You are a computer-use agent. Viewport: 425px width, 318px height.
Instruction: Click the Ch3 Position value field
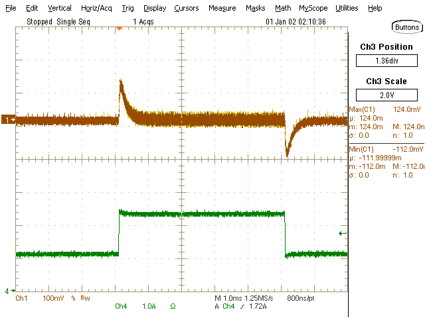coord(386,61)
